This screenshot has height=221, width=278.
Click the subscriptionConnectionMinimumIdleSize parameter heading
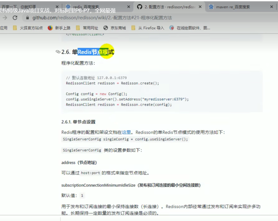point(131,185)
